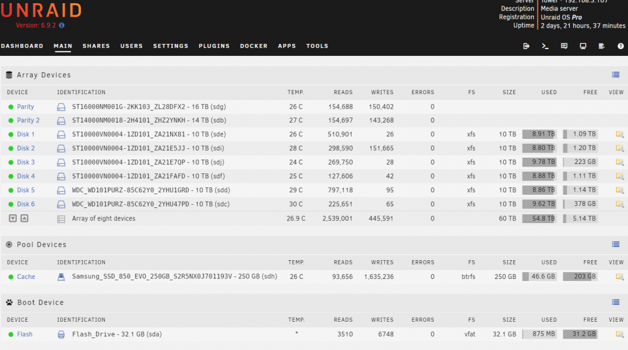The width and height of the screenshot is (628, 350).
Task: Click the flash drive icon in the Flash row
Action: pos(61,334)
